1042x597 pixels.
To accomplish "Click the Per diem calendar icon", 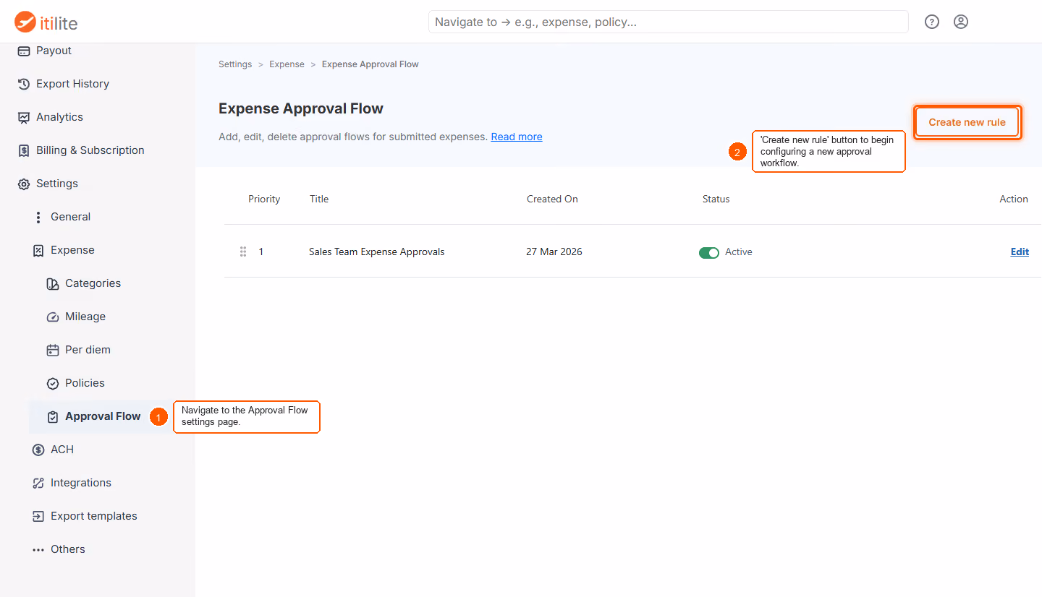I will (x=53, y=350).
